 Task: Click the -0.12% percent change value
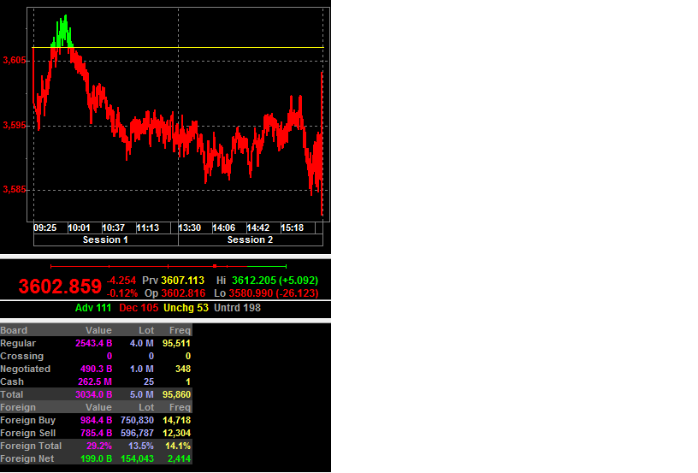122,293
